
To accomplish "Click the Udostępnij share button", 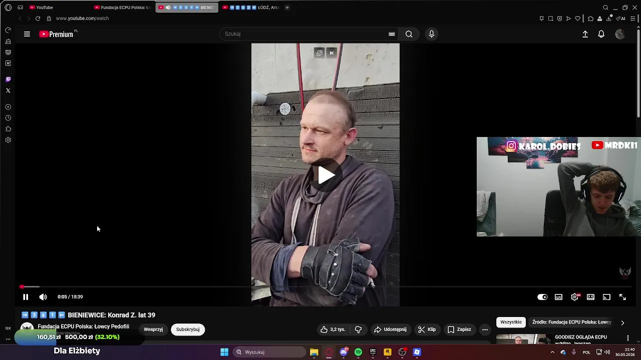I will 390,329.
